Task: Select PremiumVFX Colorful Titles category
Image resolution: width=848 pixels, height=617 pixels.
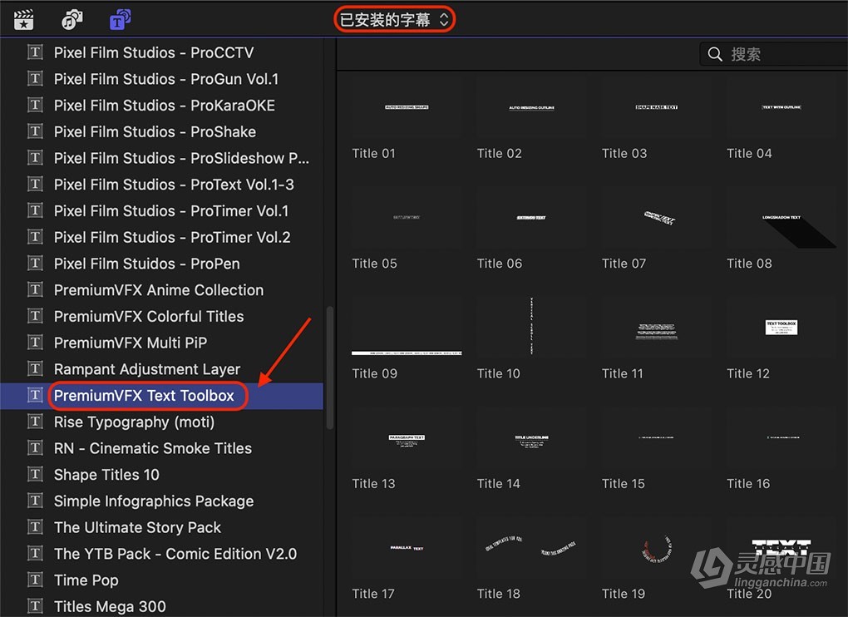Action: click(x=162, y=316)
